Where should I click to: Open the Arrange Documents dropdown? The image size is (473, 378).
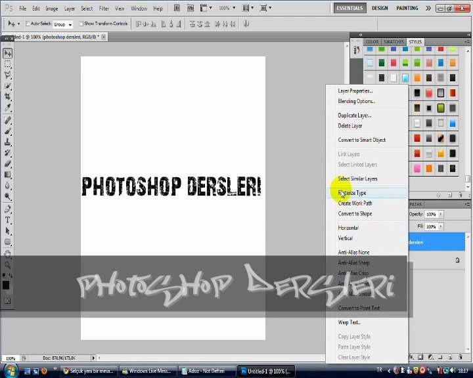click(248, 8)
